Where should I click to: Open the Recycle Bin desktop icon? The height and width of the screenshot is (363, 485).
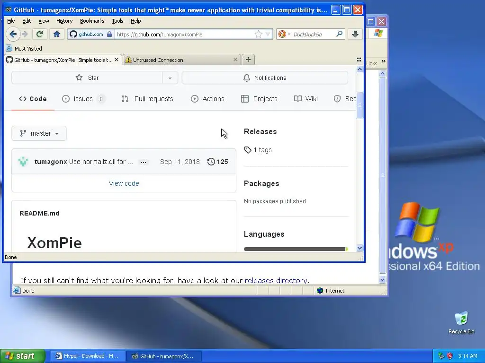461,323
